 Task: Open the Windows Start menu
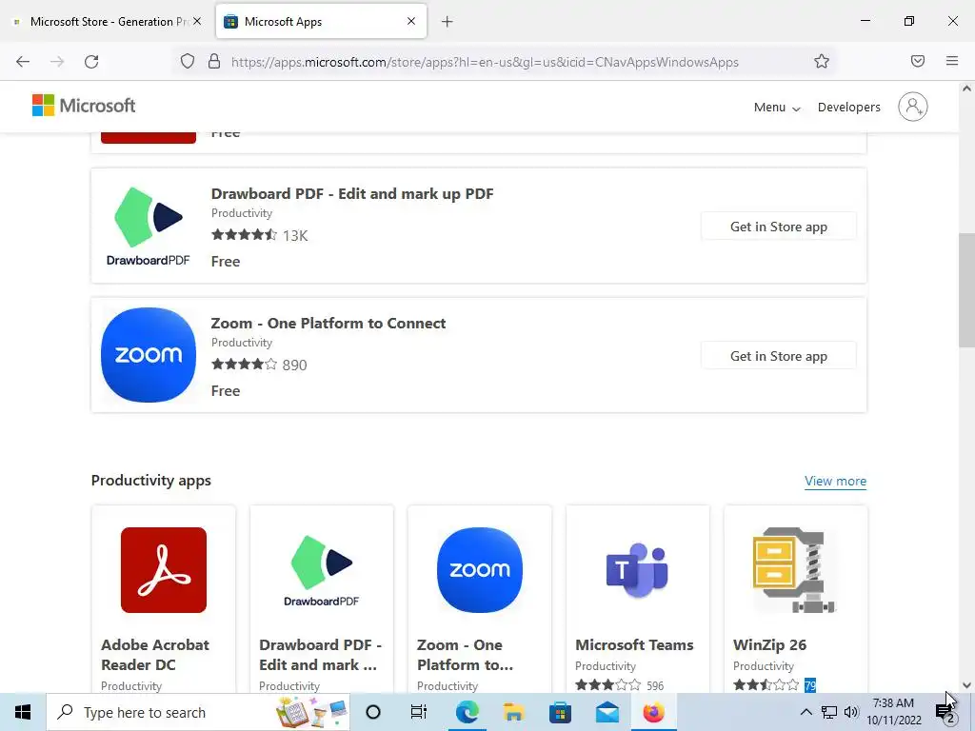point(23,712)
